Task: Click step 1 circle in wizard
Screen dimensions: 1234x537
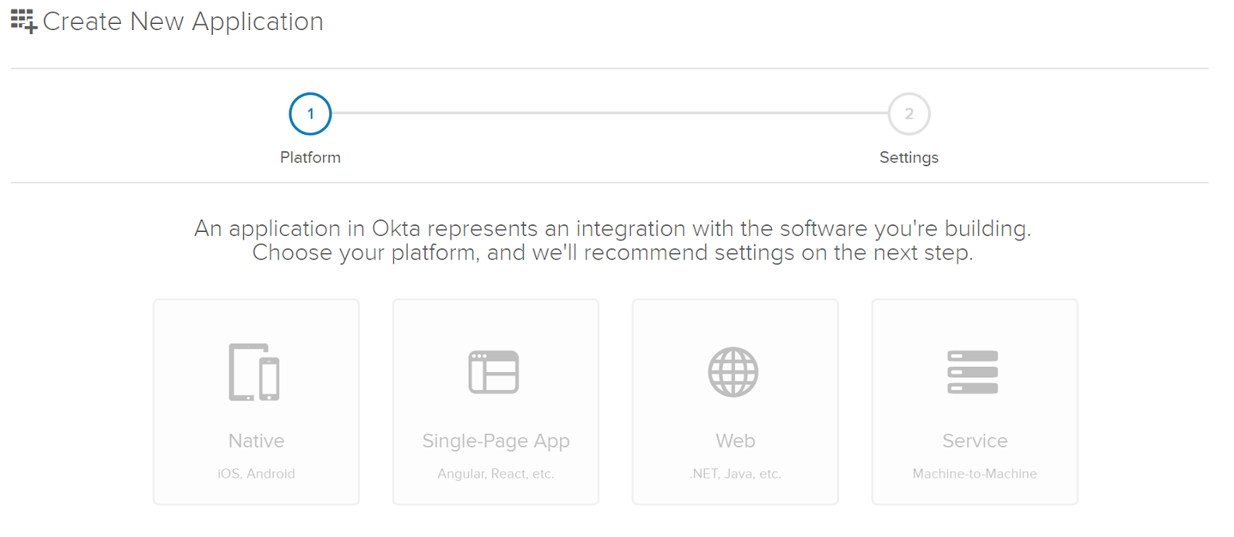Action: point(310,114)
